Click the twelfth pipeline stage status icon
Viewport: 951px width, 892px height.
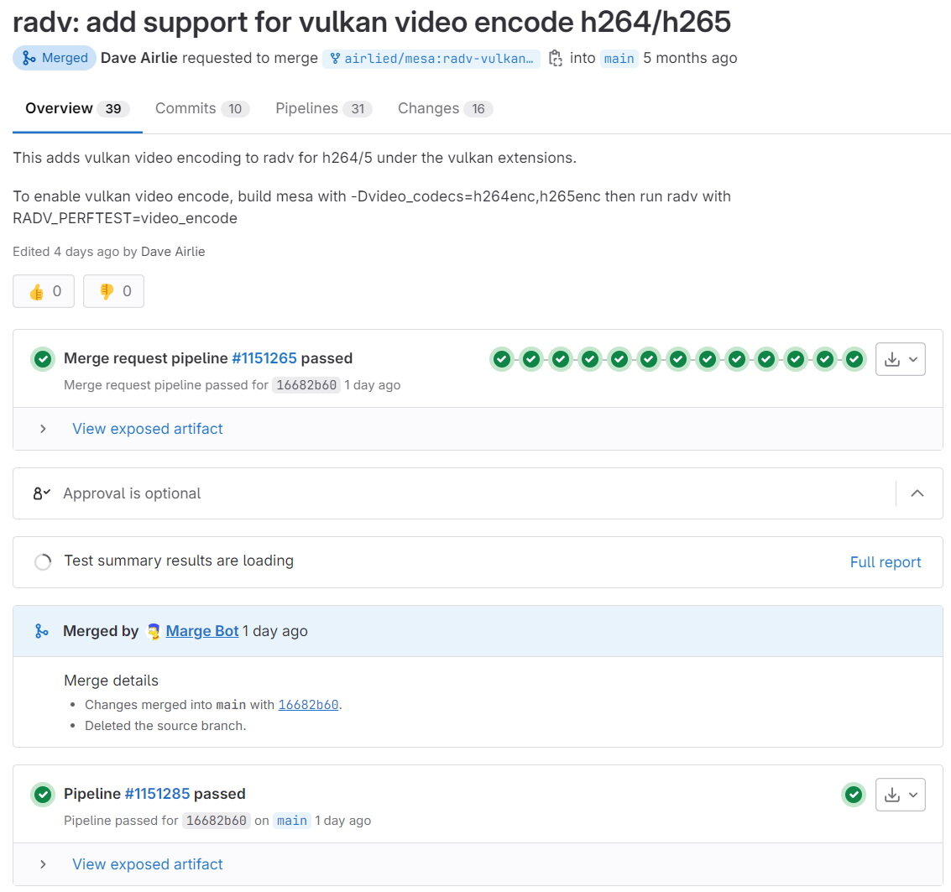pyautogui.click(x=825, y=360)
